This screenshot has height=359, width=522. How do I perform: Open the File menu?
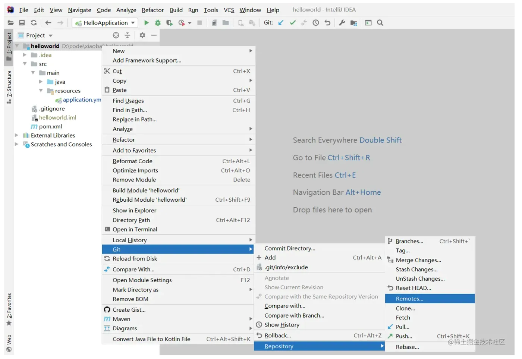[x=23, y=10]
